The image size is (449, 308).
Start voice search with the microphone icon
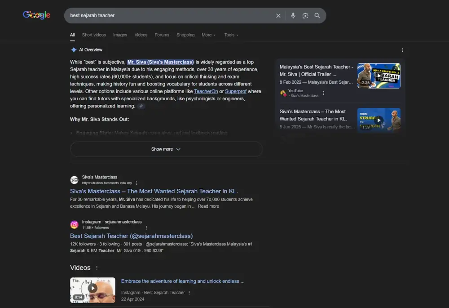293,15
